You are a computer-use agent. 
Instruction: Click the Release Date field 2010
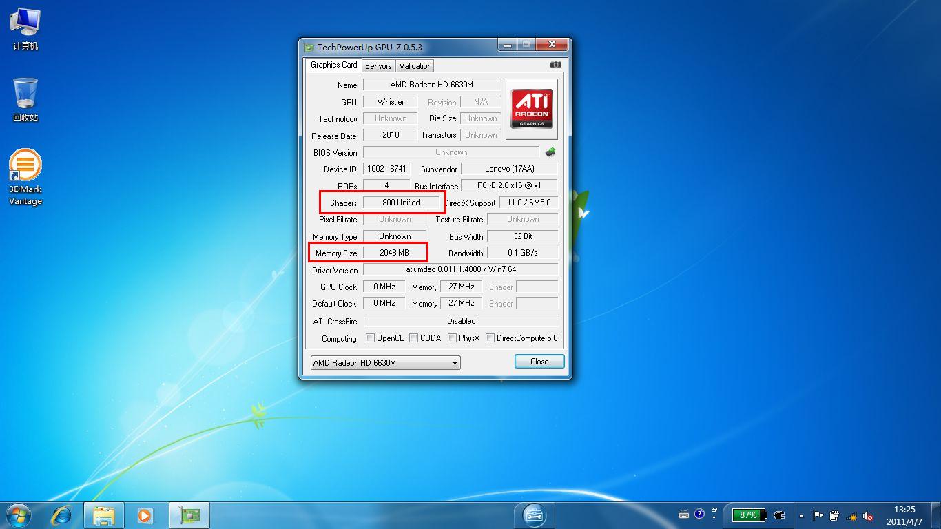point(390,135)
